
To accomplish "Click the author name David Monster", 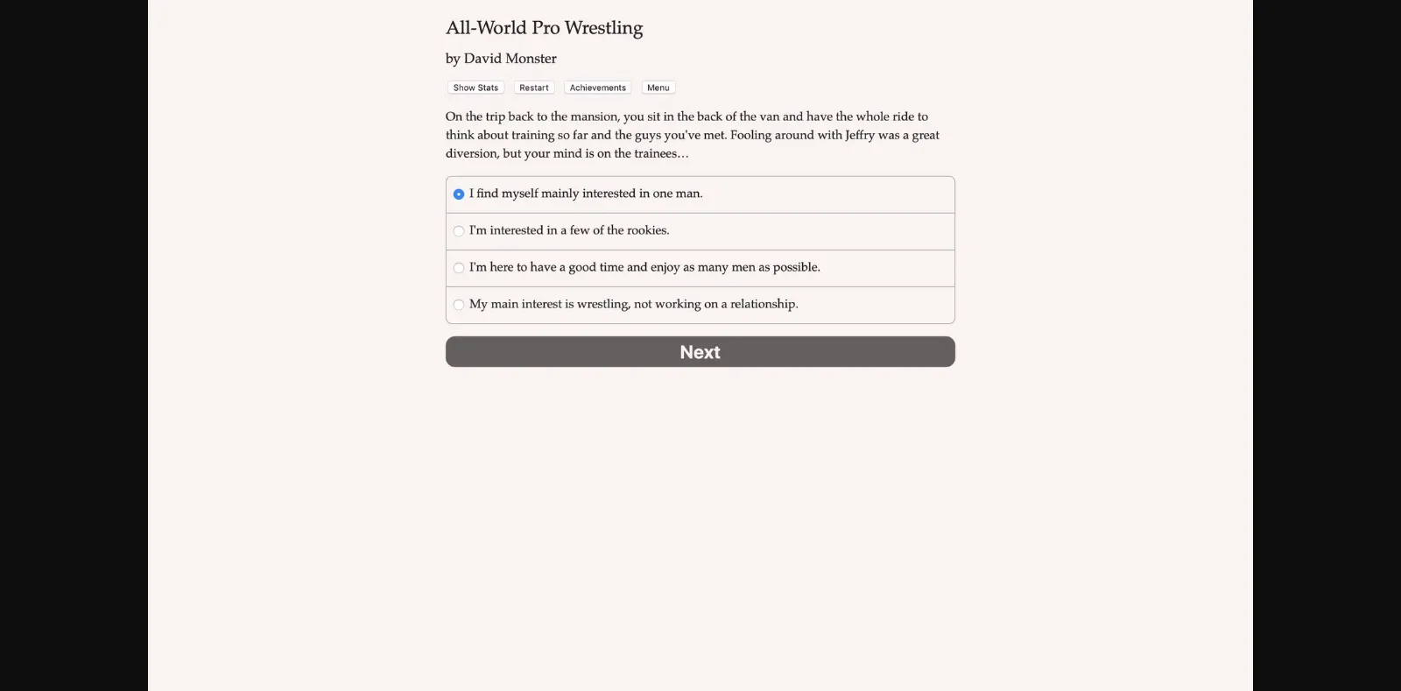I will [x=501, y=58].
